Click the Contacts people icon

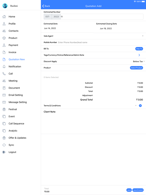tap(4, 31)
